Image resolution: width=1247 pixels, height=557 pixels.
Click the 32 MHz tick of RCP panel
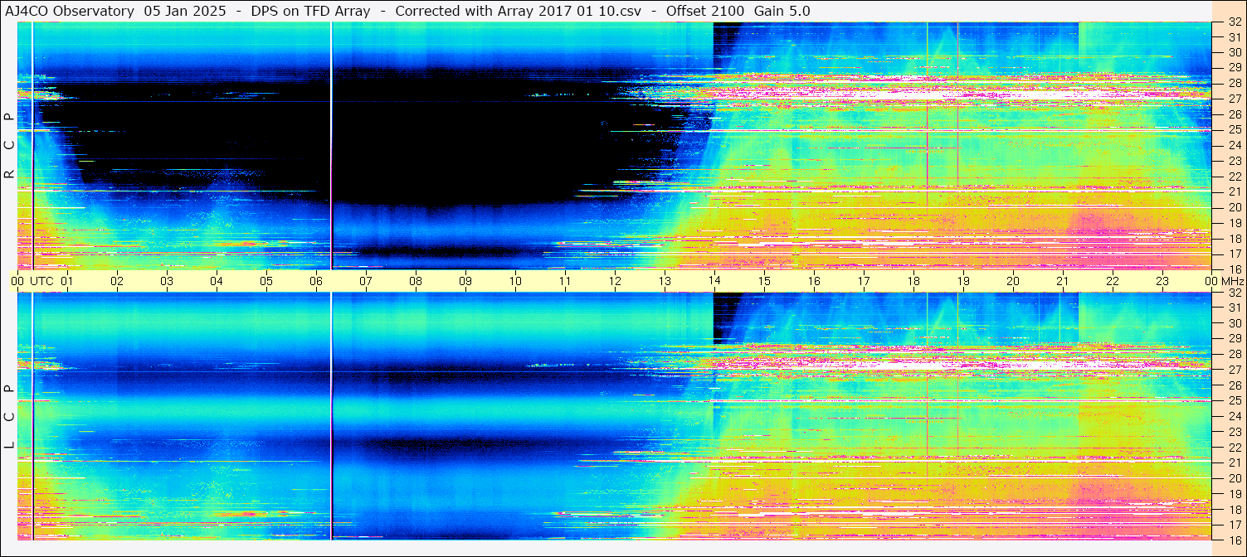[1234, 22]
